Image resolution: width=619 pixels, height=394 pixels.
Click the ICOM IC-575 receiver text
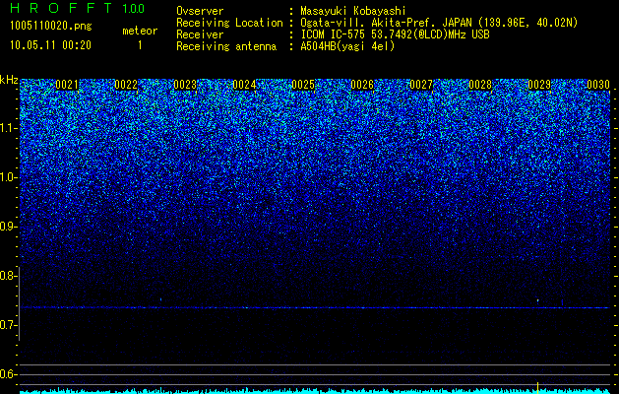395,34
